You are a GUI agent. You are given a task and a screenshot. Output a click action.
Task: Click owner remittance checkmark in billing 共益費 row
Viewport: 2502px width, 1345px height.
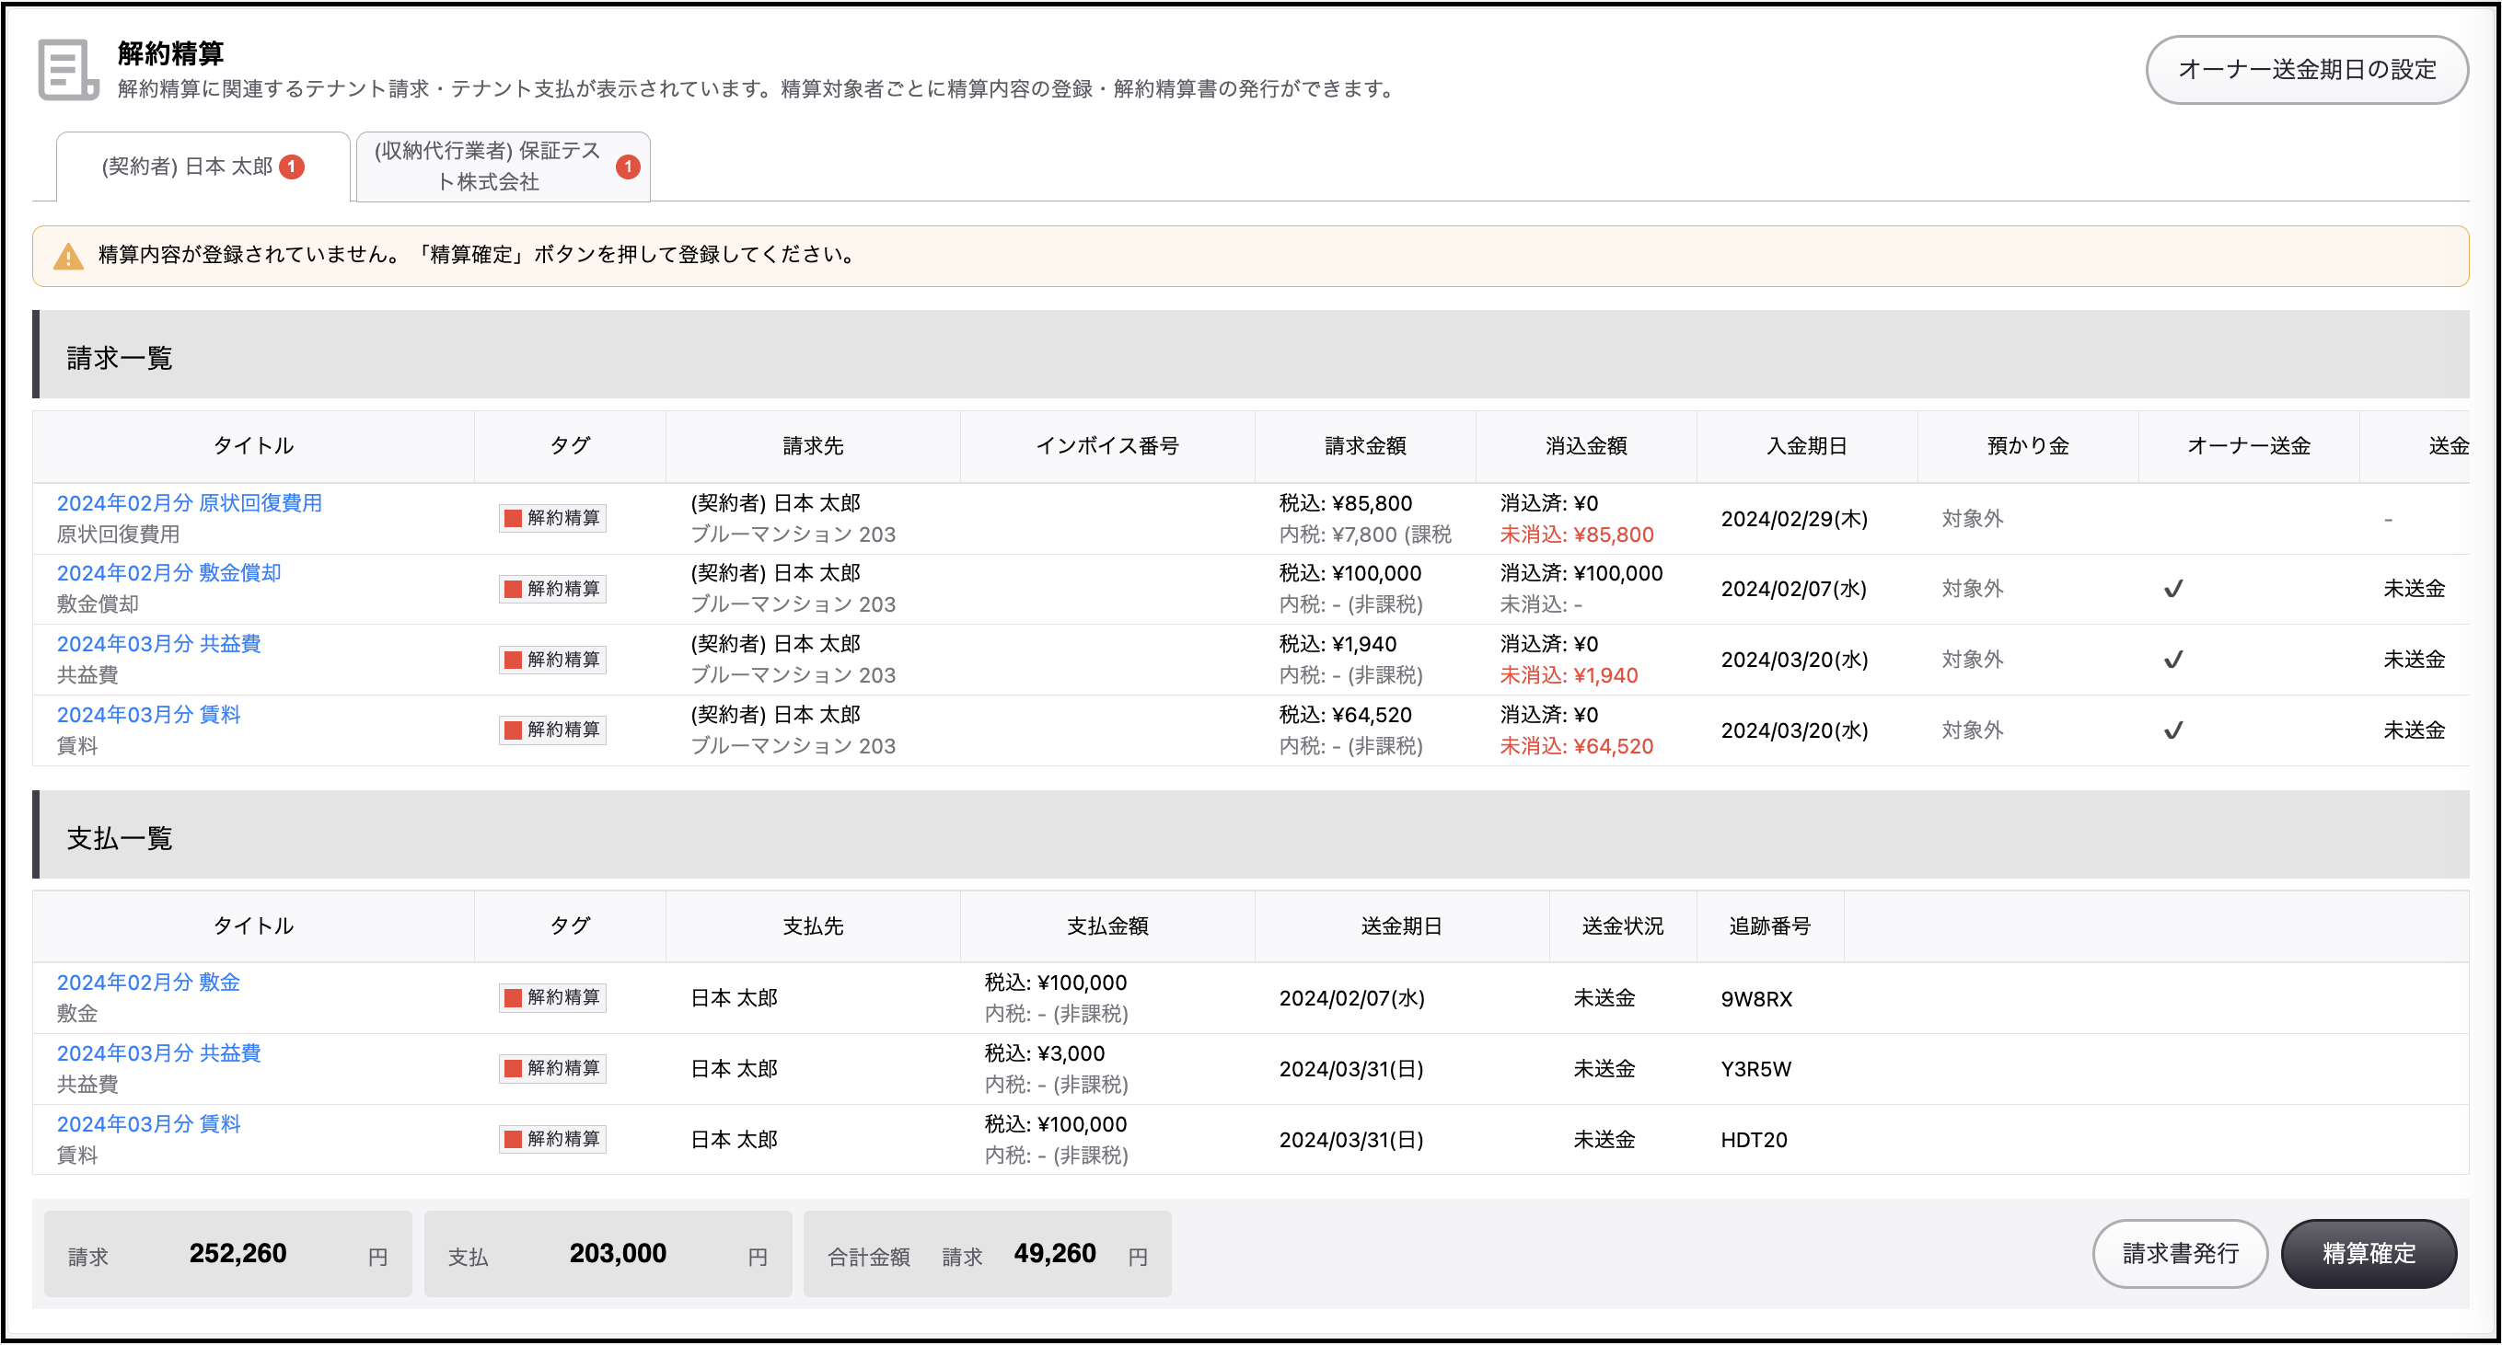2173,660
